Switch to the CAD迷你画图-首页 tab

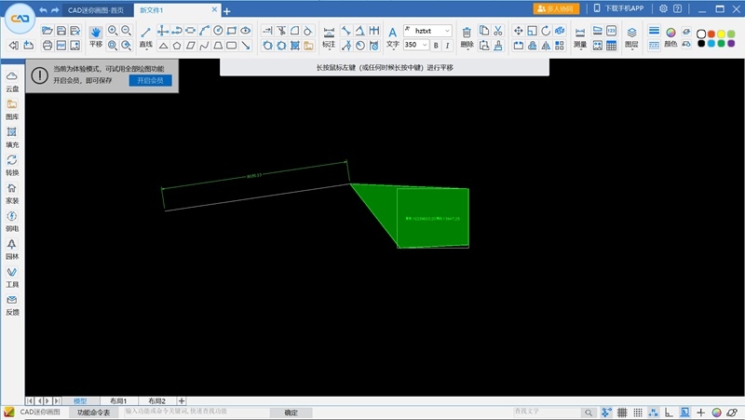click(x=96, y=10)
